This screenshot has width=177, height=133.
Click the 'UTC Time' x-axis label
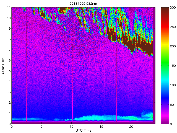tap(83, 130)
